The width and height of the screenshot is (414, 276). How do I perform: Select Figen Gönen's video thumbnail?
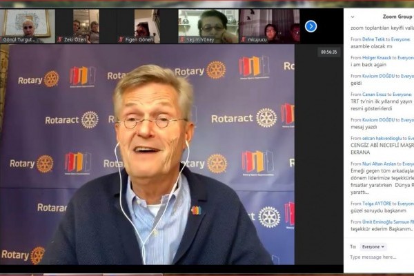point(147,26)
